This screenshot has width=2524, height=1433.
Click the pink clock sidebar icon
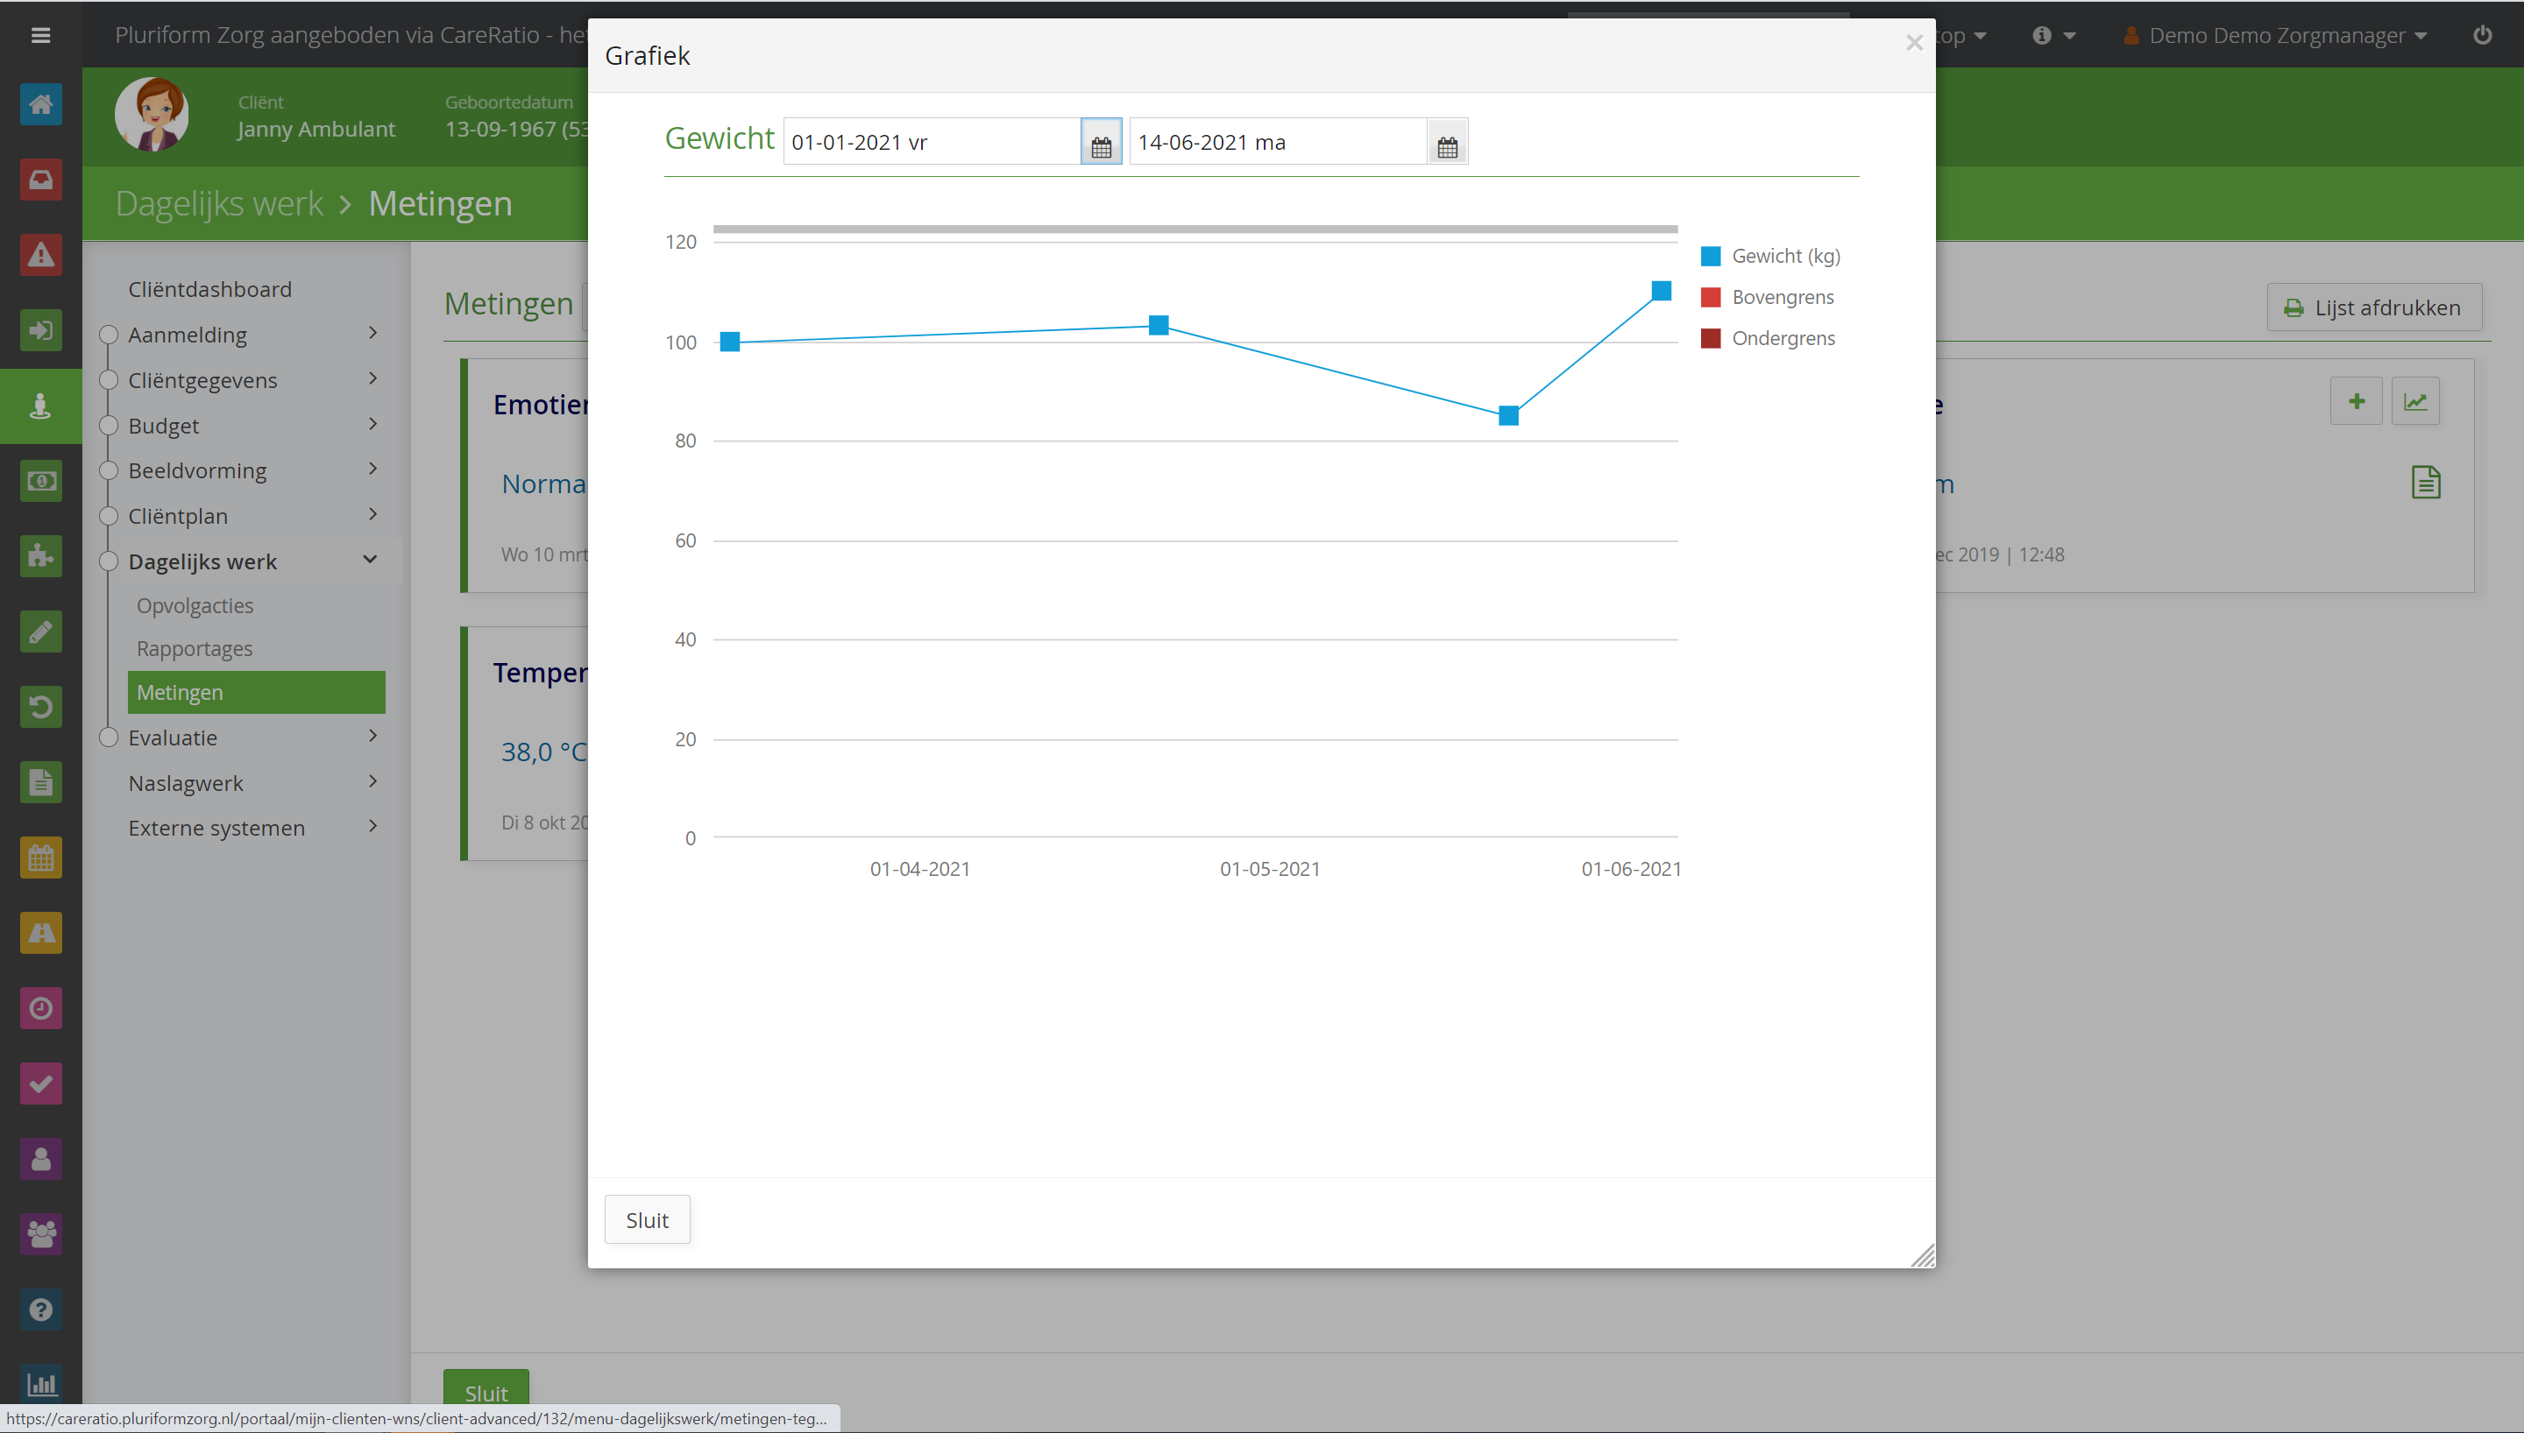(40, 1009)
